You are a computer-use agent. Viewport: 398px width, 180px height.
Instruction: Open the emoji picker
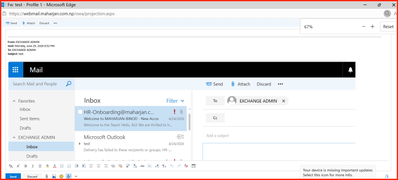pyautogui.click(x=61, y=176)
